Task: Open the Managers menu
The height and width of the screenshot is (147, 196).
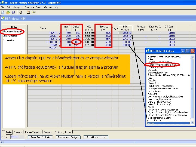Action: pos(18,7)
